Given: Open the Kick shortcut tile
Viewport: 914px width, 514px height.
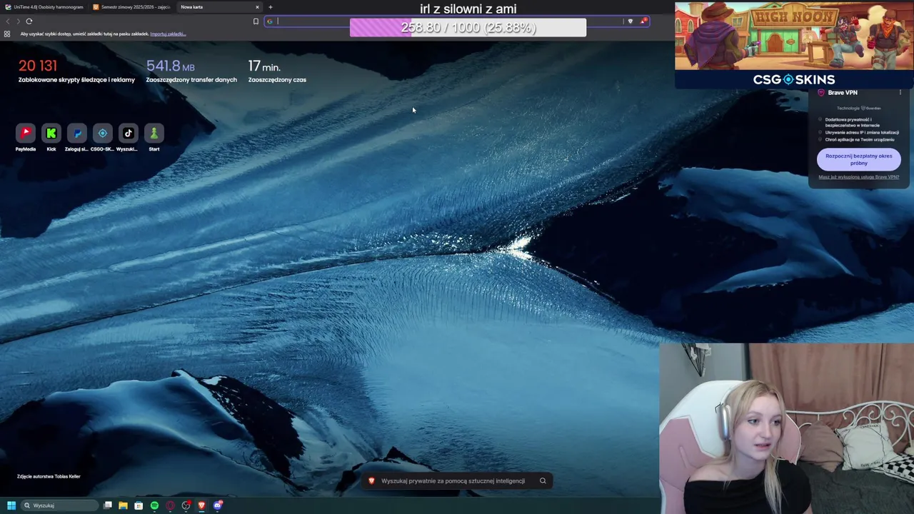Looking at the screenshot, I should click(x=51, y=133).
